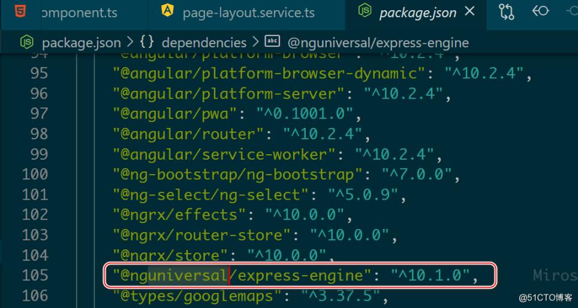Click the go to previous change arrow icon
Image resolution: width=578 pixels, height=308 pixels.
tap(541, 12)
